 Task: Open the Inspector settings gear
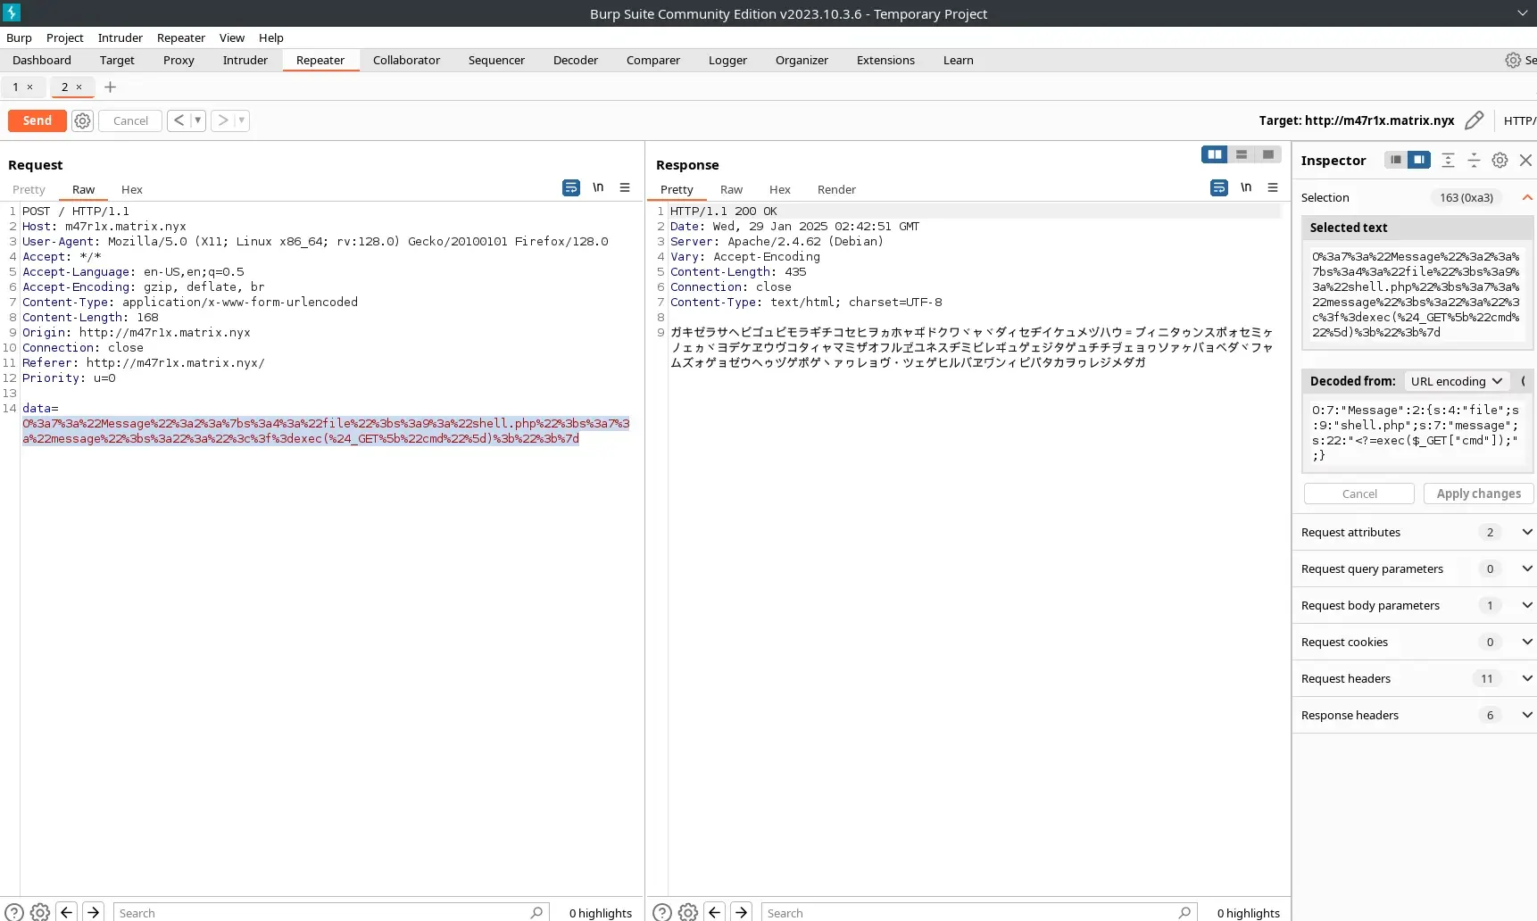[1500, 160]
